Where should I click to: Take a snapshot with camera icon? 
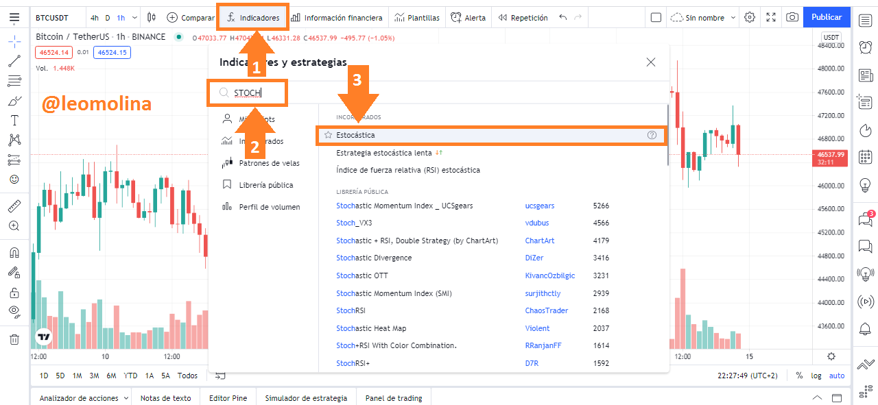coord(792,17)
